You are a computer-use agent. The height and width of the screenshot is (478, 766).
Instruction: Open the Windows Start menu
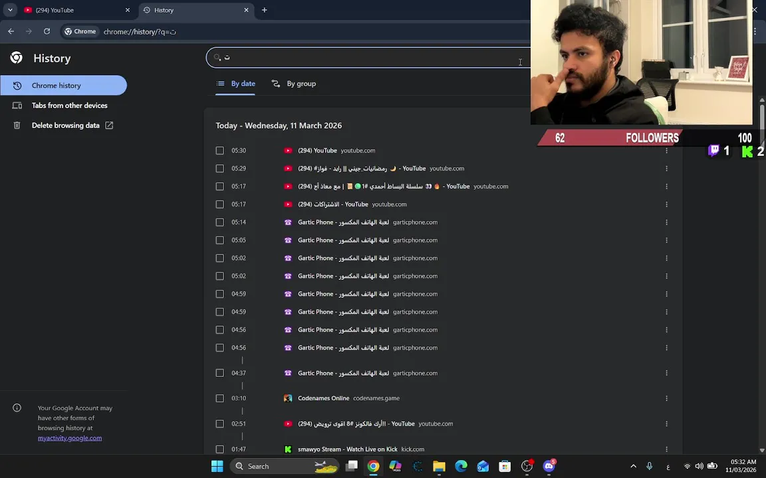click(217, 466)
